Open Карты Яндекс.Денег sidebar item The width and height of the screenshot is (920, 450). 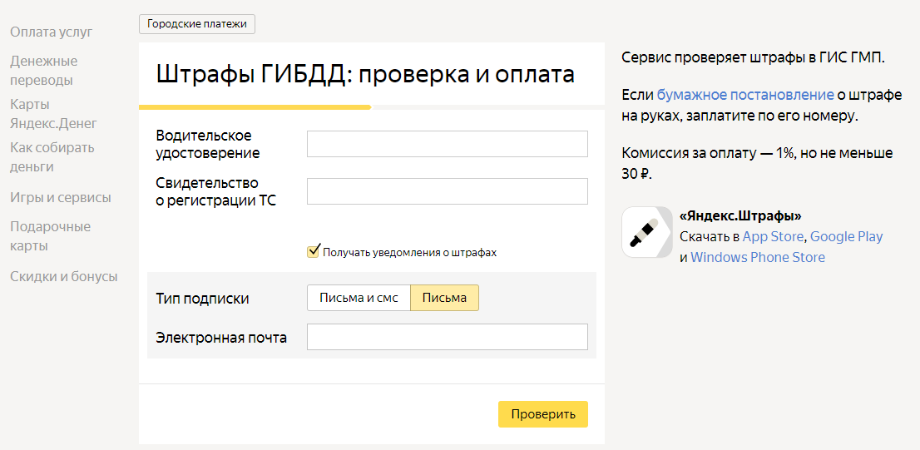coord(53,114)
